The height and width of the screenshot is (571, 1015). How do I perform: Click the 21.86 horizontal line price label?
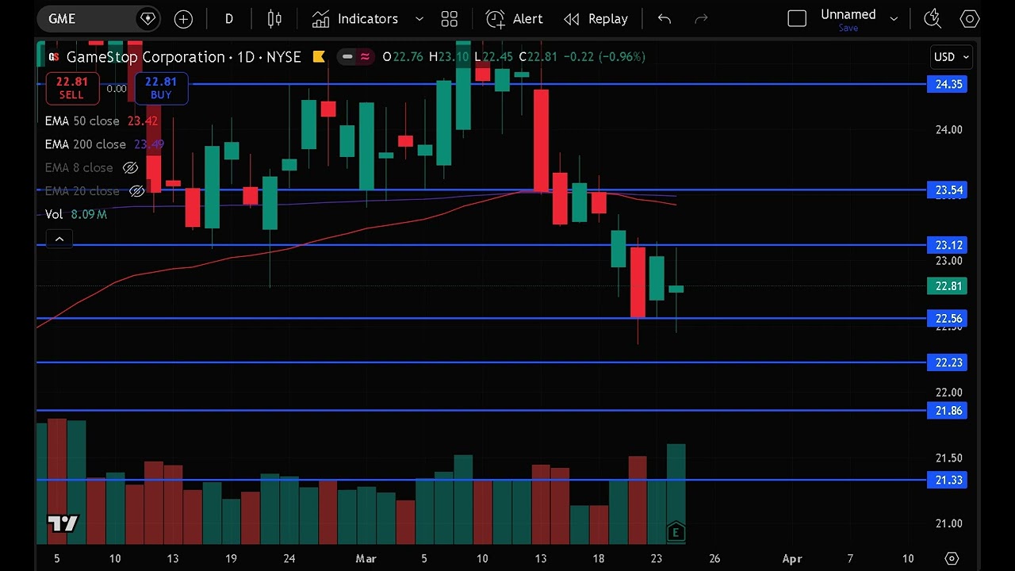[x=948, y=410]
